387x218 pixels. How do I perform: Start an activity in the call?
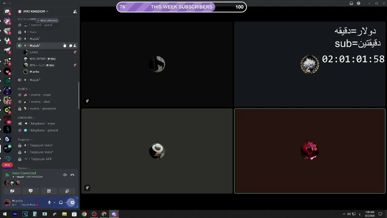point(49,191)
